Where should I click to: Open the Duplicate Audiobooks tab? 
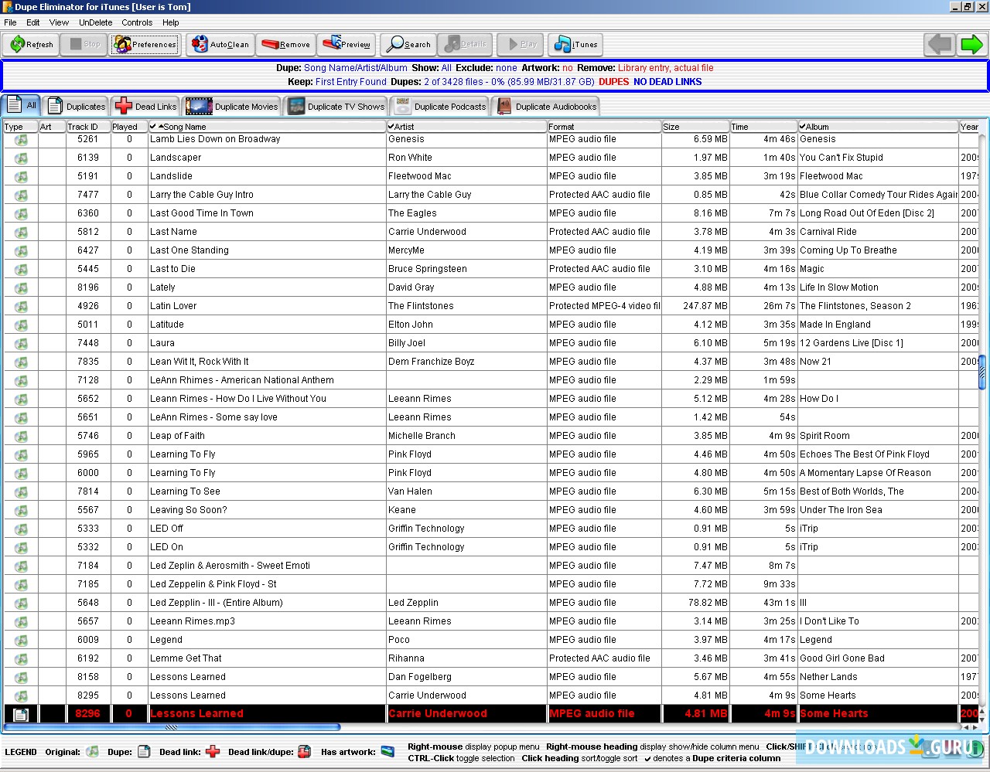(x=546, y=107)
